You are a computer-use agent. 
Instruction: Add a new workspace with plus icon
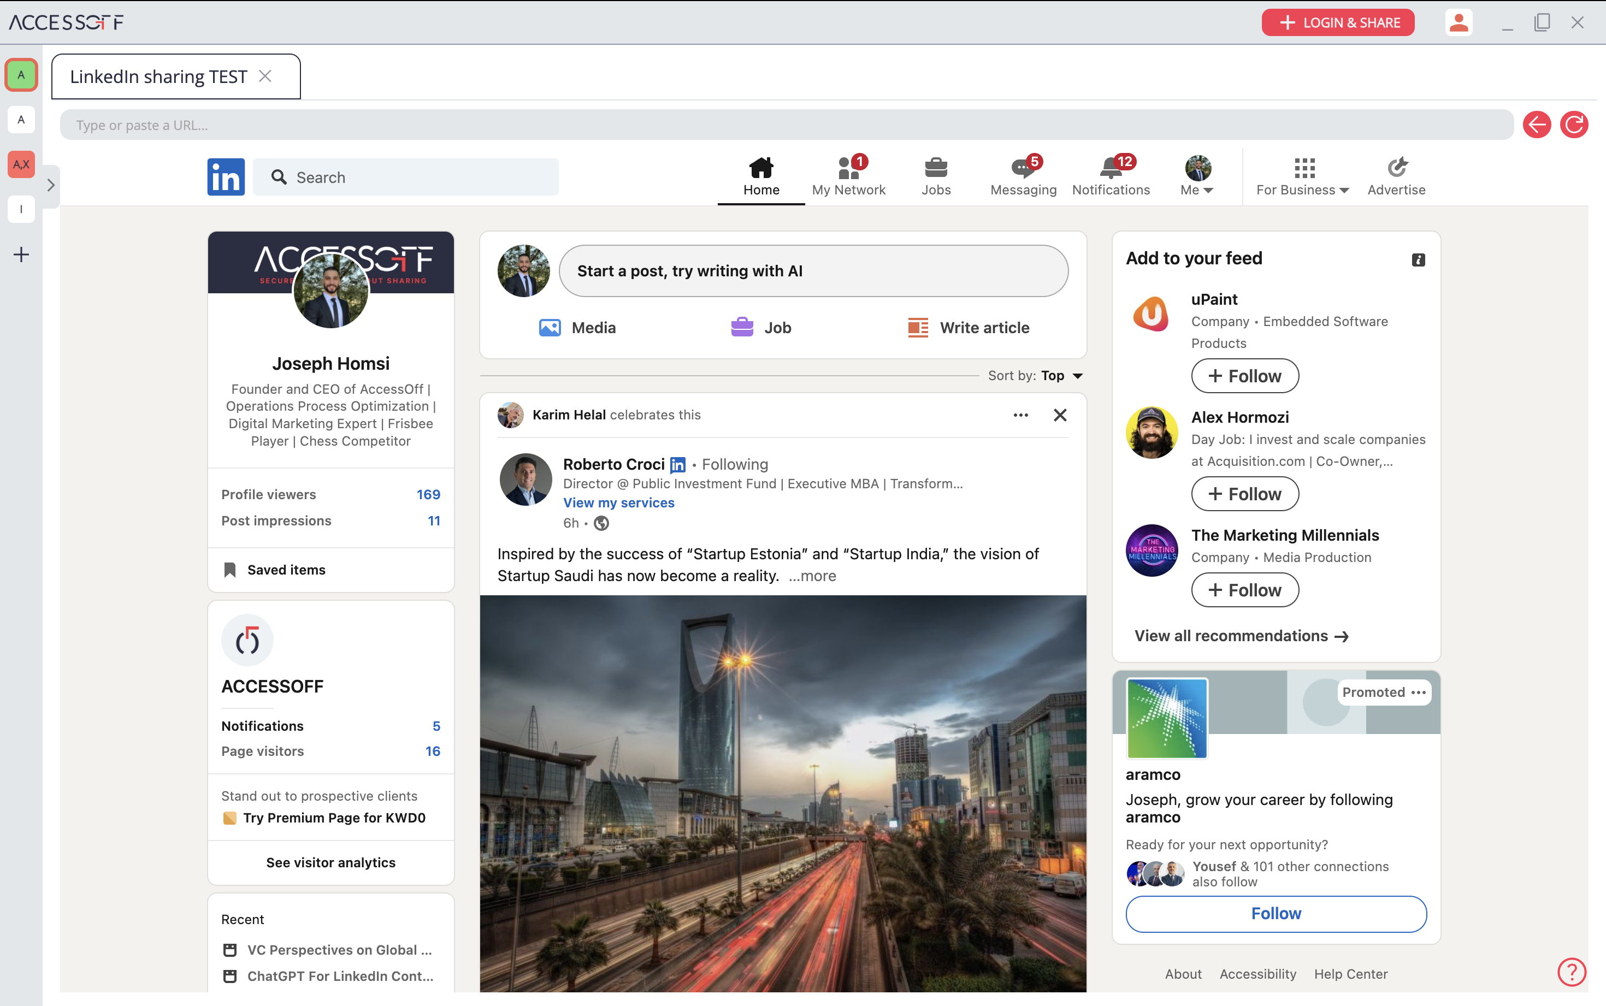[x=21, y=254]
